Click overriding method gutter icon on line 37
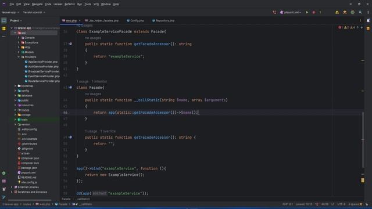Image resolution: width=372 pixels, height=209 pixels. tap(70, 44)
